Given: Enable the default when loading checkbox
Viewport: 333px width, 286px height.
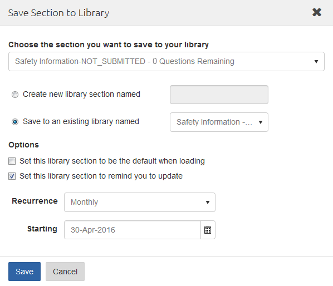Looking at the screenshot, I should pyautogui.click(x=12, y=161).
